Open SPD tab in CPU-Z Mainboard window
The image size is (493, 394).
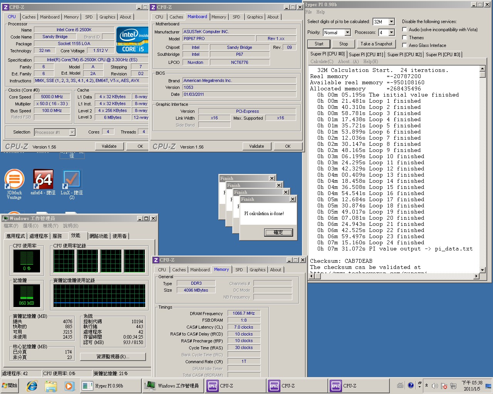pos(236,17)
